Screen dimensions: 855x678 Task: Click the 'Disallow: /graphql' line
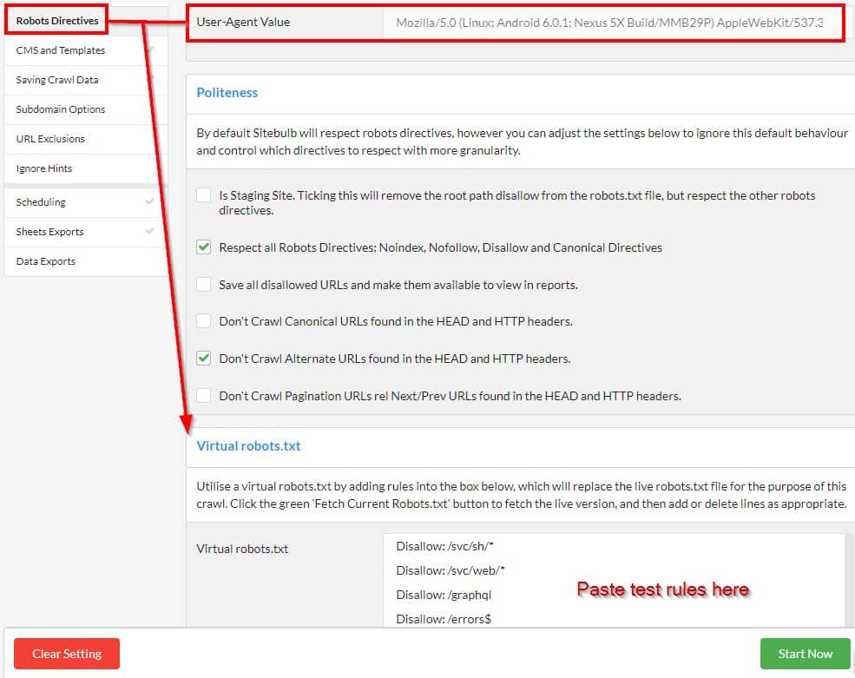point(444,595)
